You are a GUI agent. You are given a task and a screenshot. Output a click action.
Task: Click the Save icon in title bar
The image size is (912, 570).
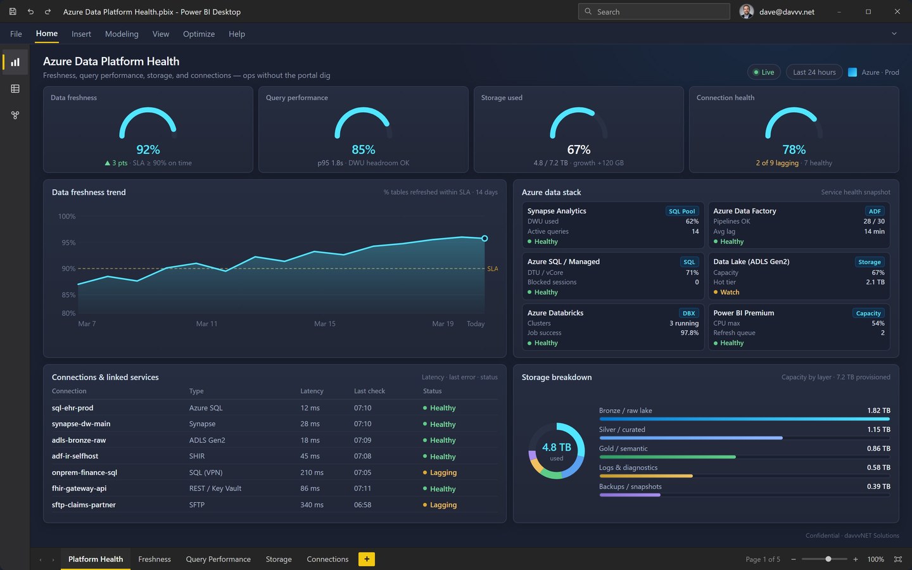[x=13, y=11]
